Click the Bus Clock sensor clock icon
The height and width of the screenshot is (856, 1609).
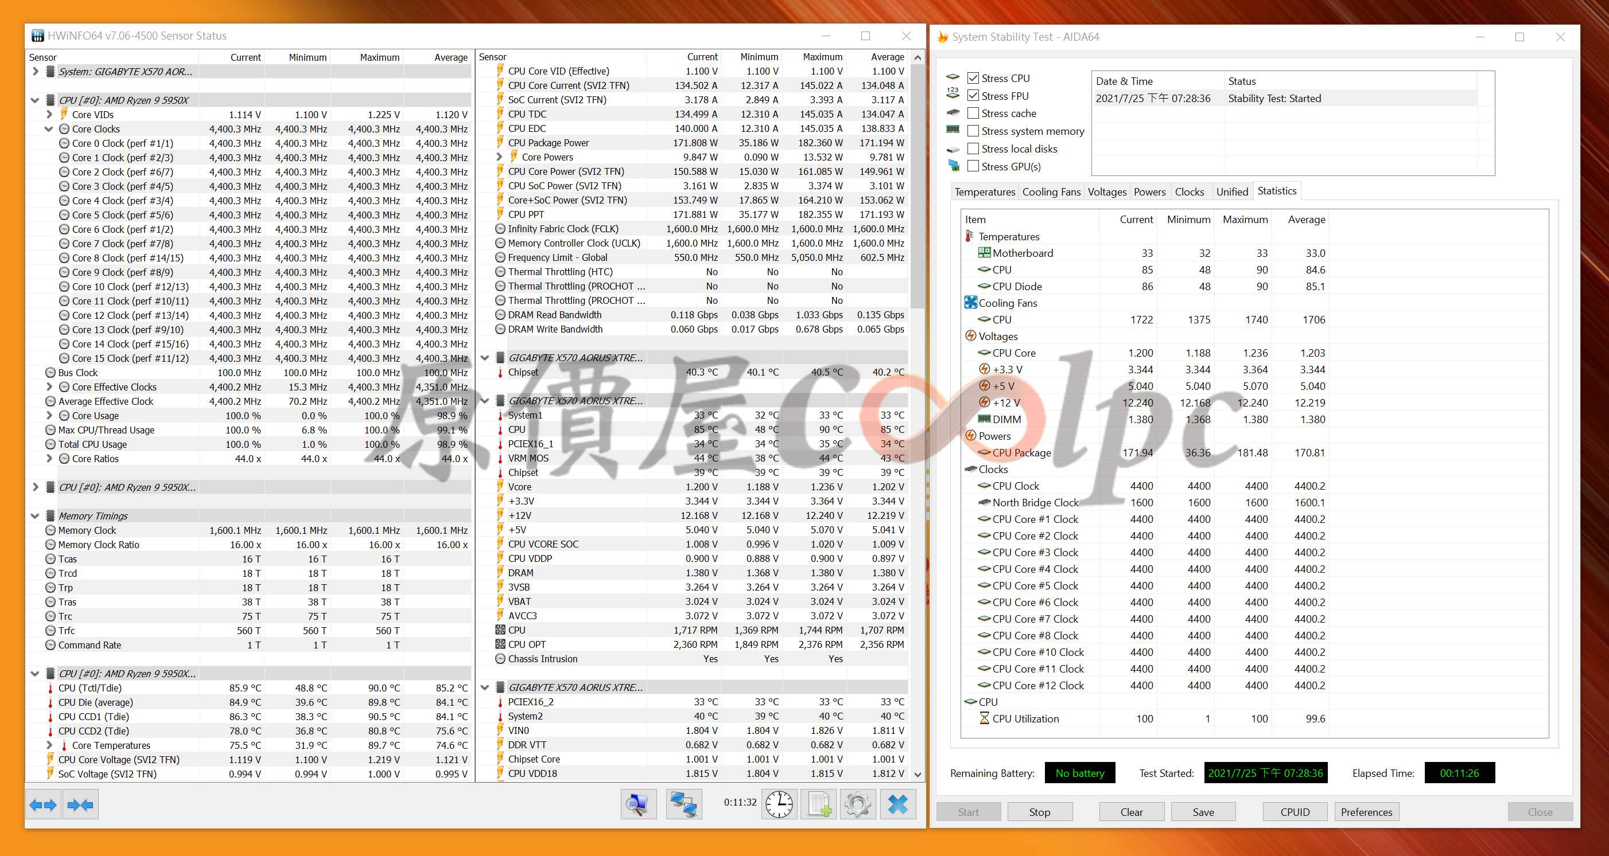[x=50, y=373]
